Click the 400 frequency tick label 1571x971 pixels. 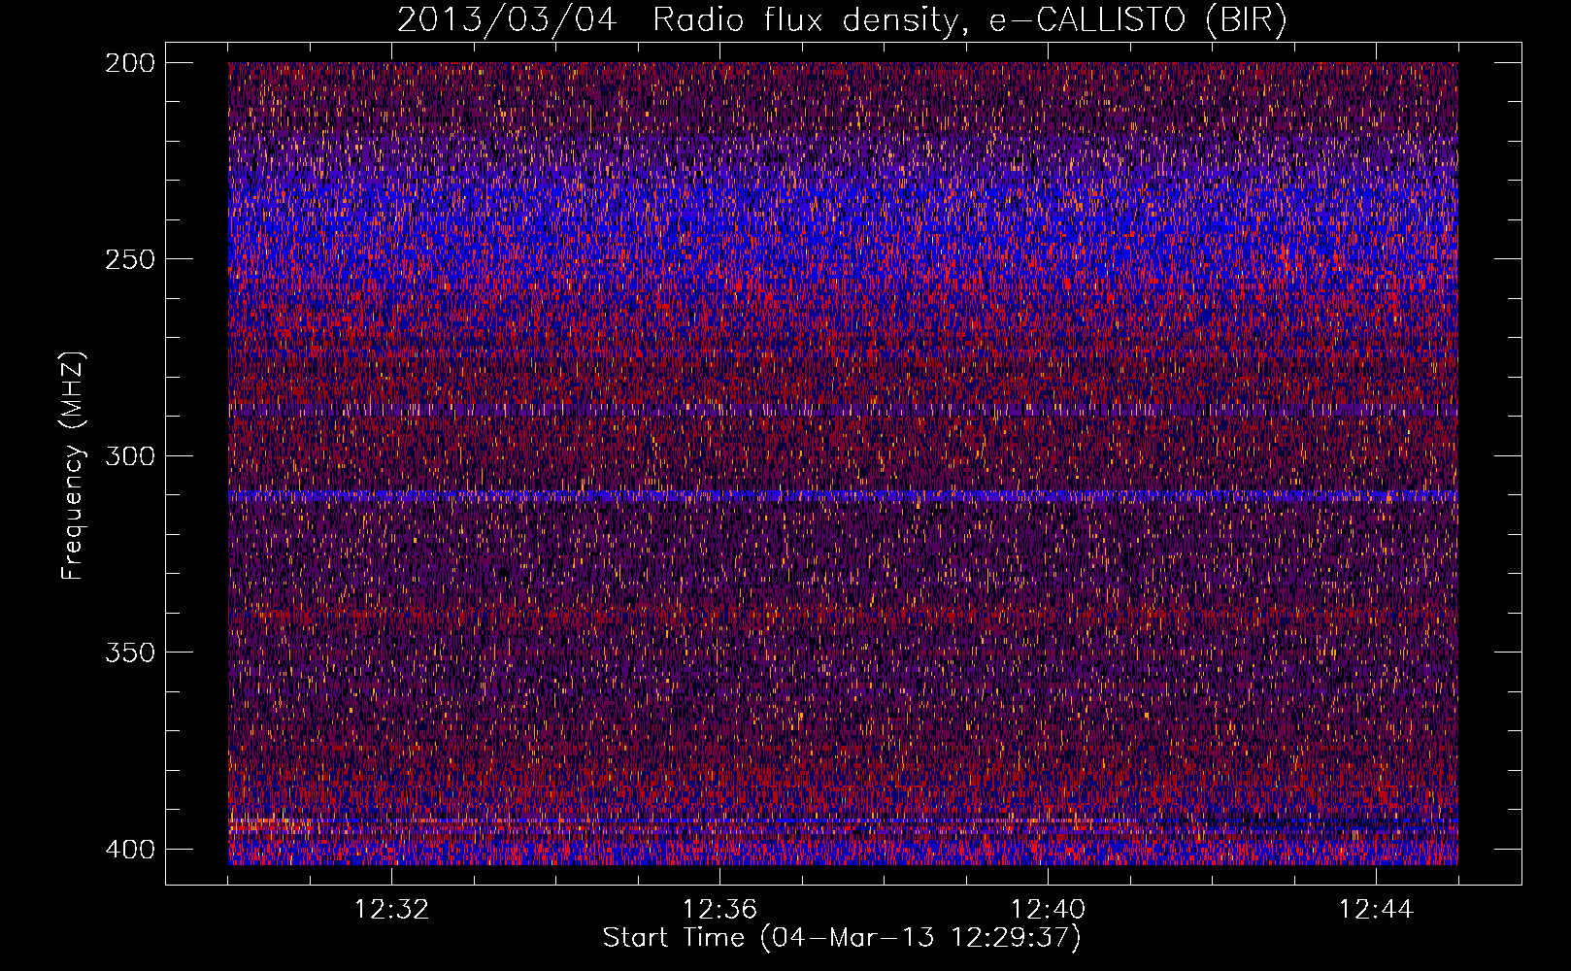tap(129, 849)
